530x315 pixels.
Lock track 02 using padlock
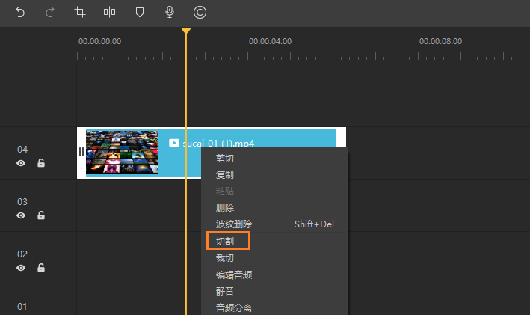pos(41,268)
